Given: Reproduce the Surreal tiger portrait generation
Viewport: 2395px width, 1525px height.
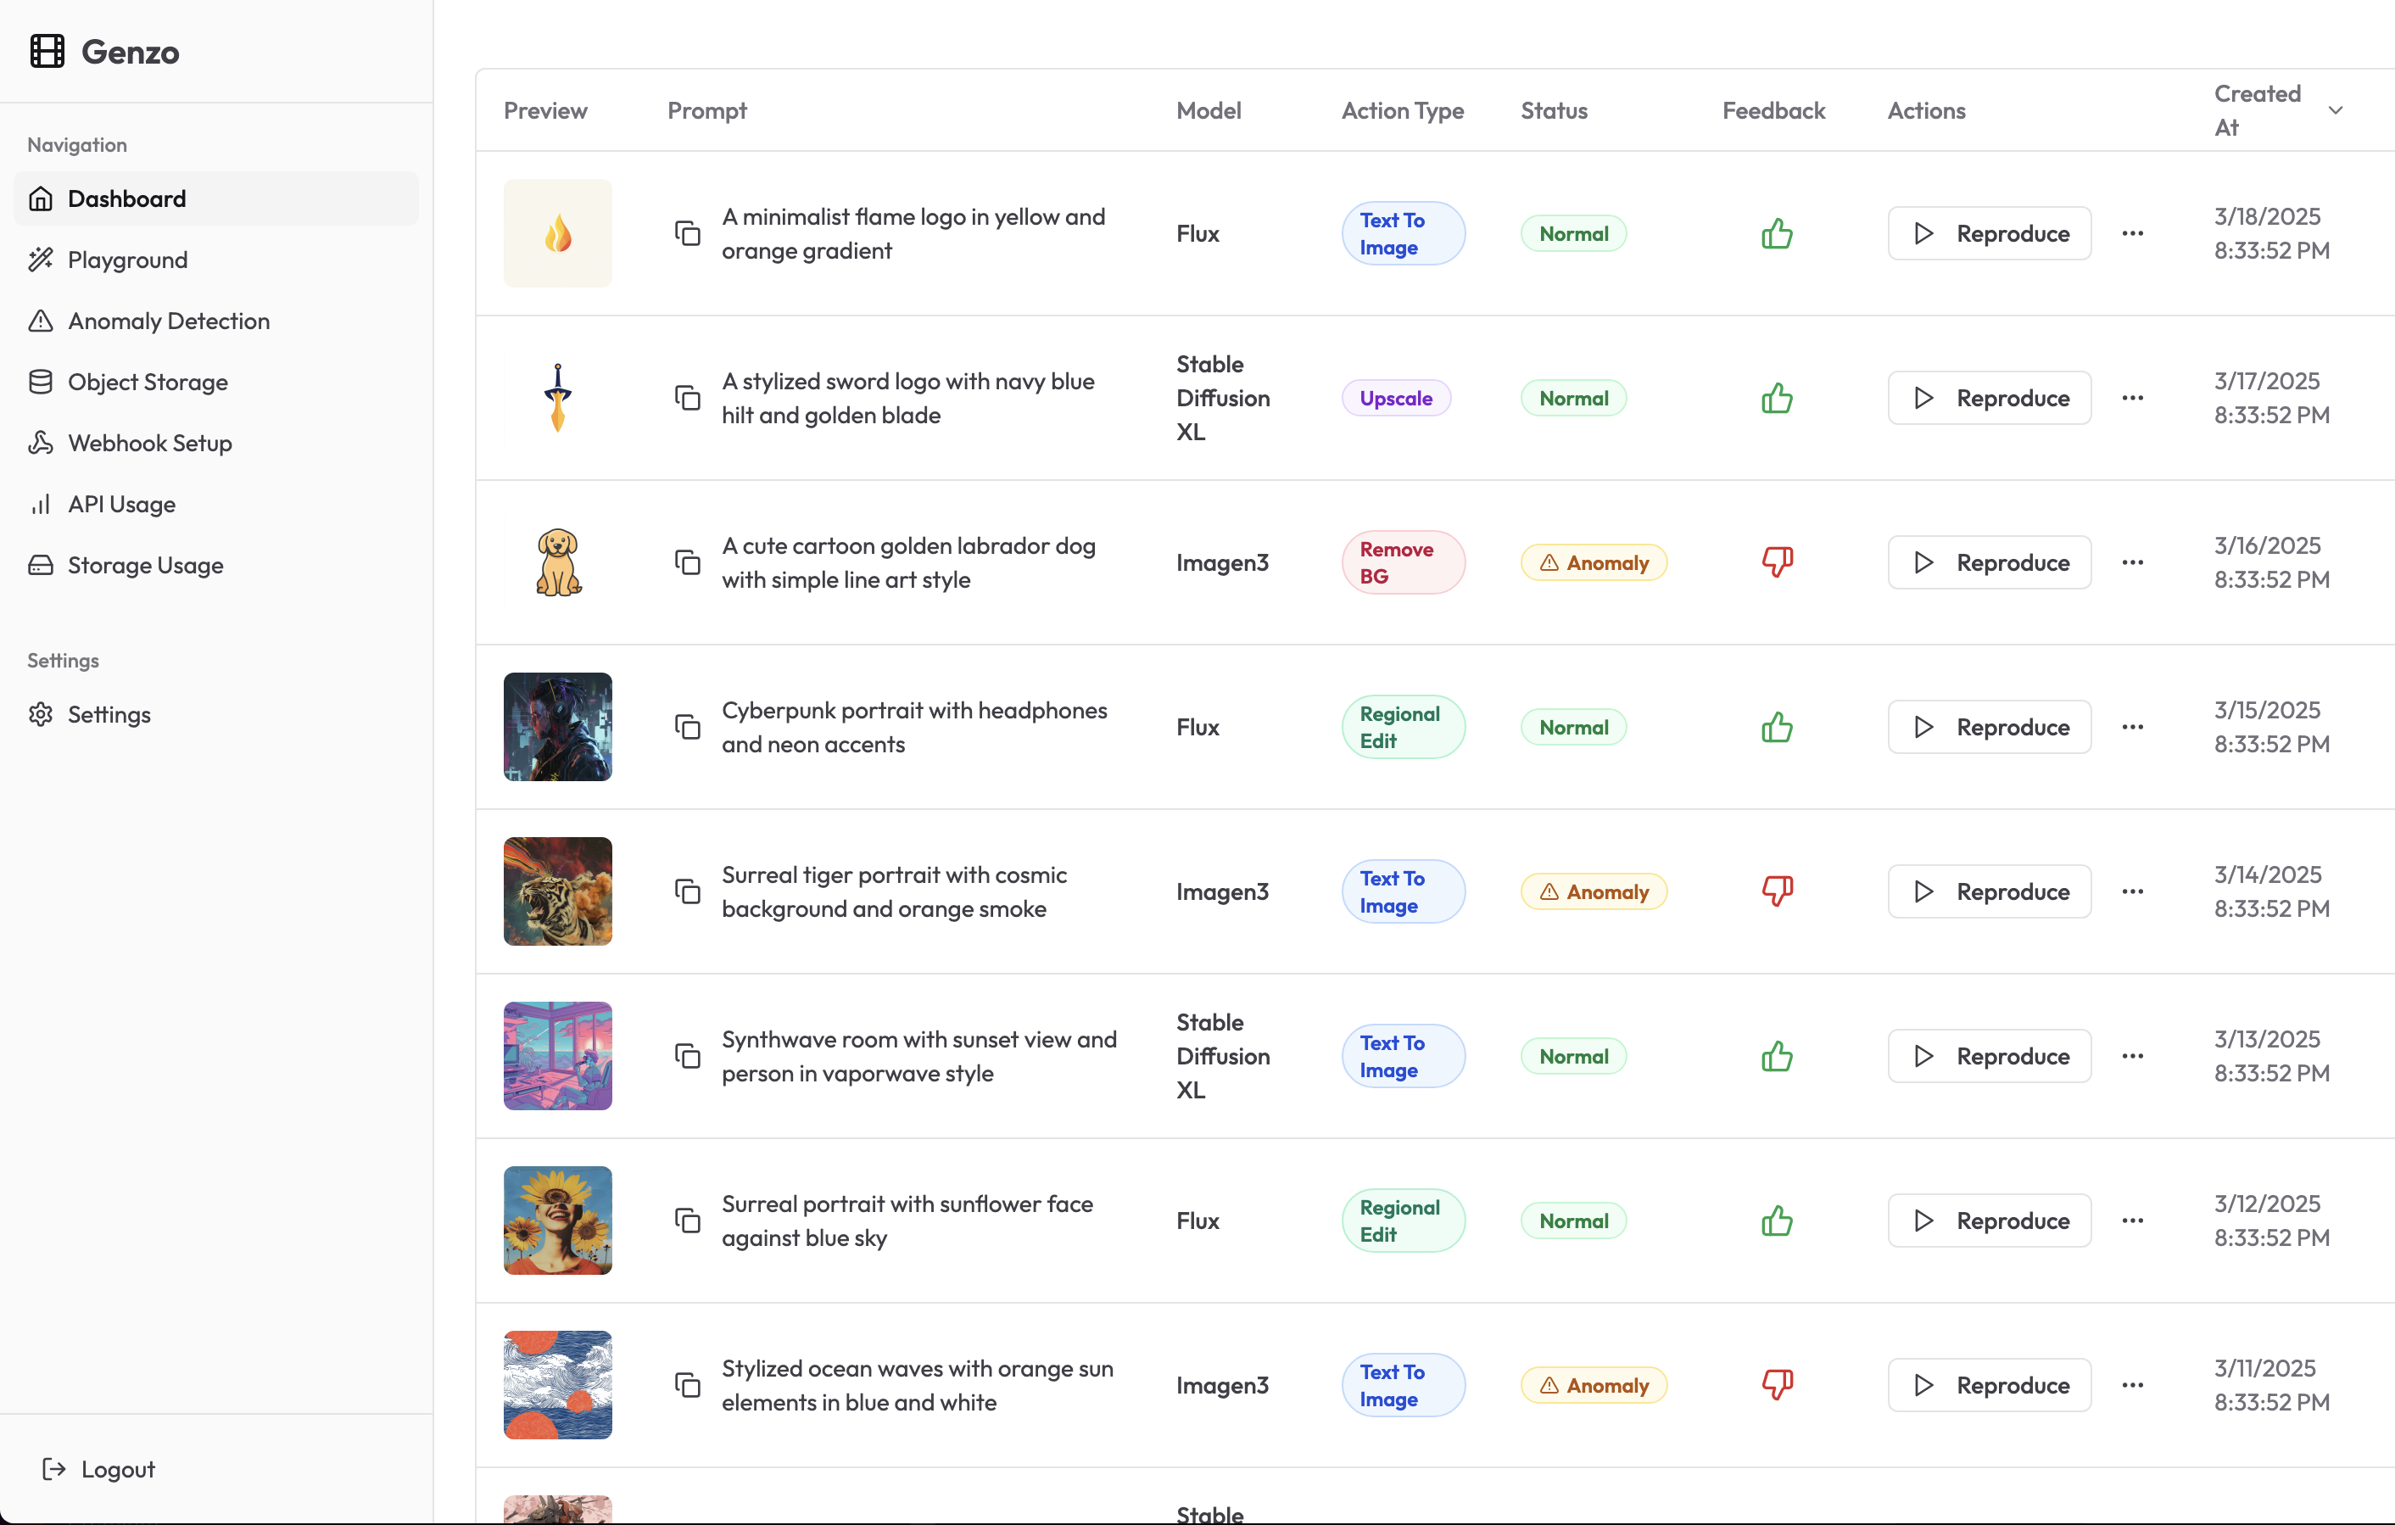Looking at the screenshot, I should tap(1990, 891).
